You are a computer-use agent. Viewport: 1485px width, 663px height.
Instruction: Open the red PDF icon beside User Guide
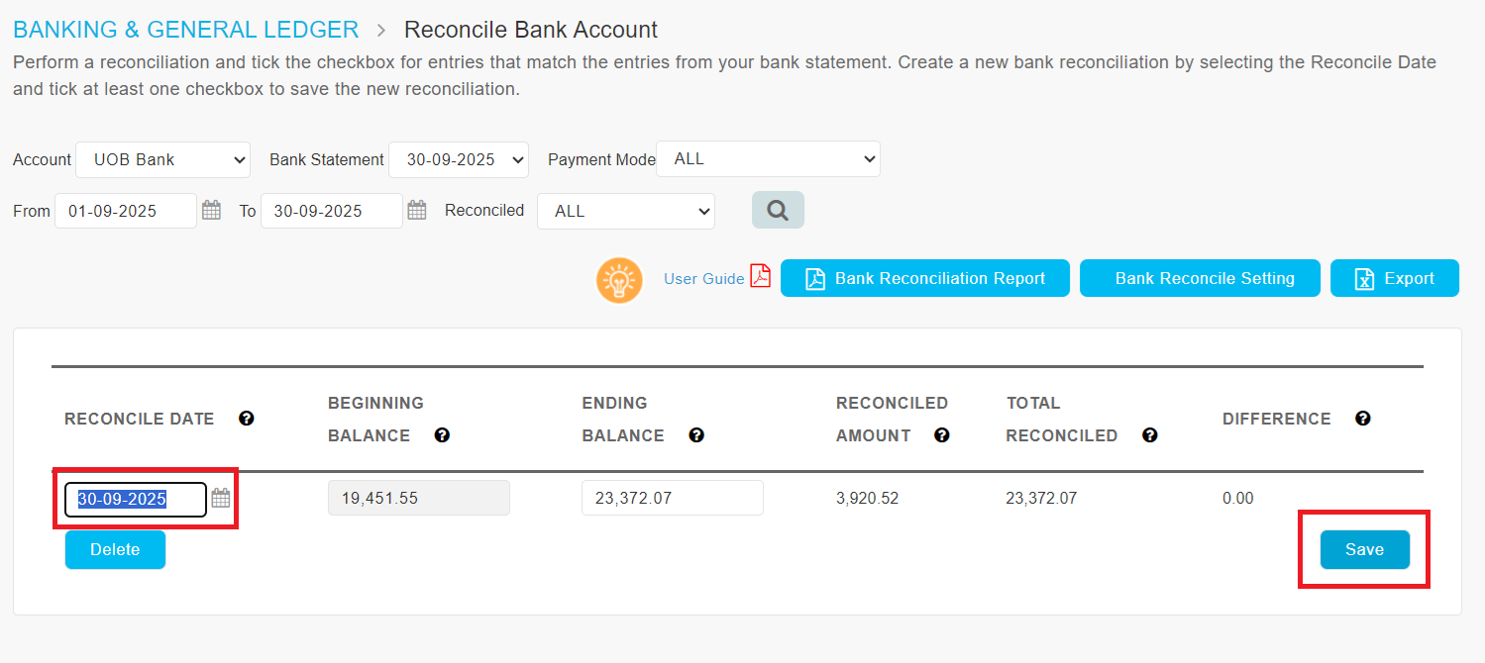(x=760, y=276)
